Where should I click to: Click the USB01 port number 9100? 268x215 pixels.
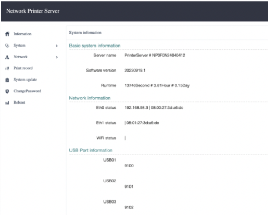[x=129, y=166]
